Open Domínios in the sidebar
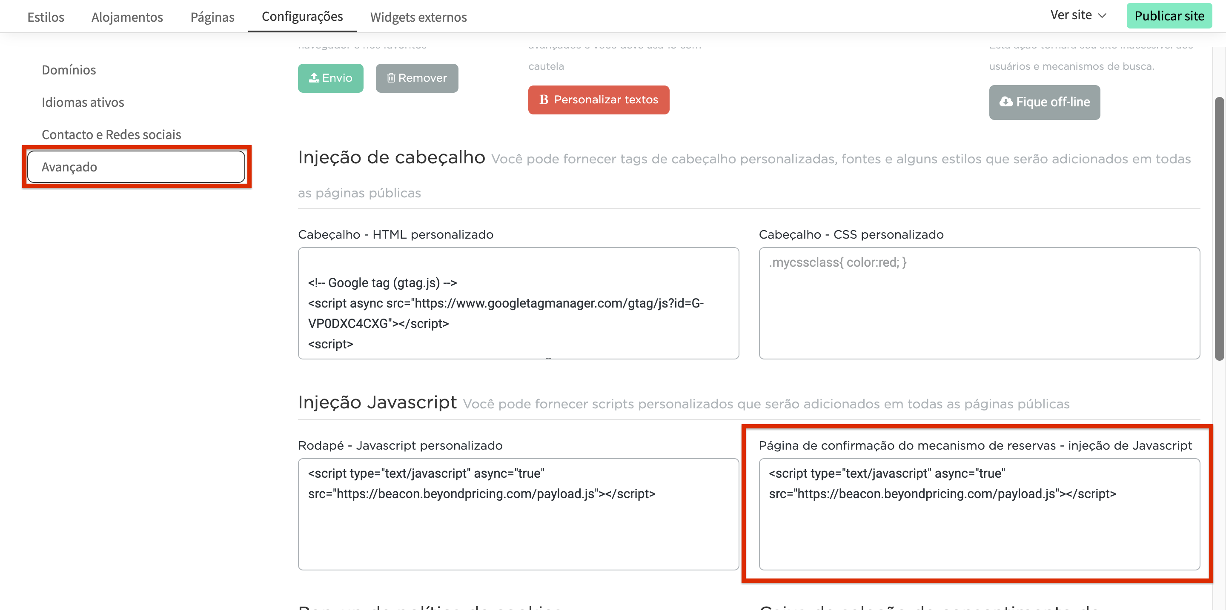 pos(69,70)
